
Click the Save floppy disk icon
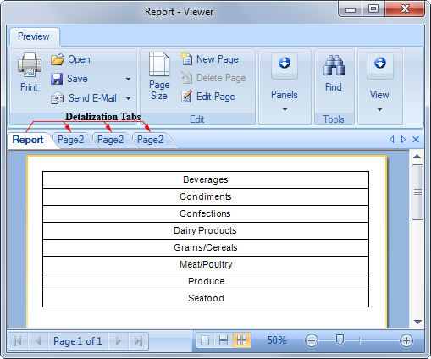tap(57, 79)
